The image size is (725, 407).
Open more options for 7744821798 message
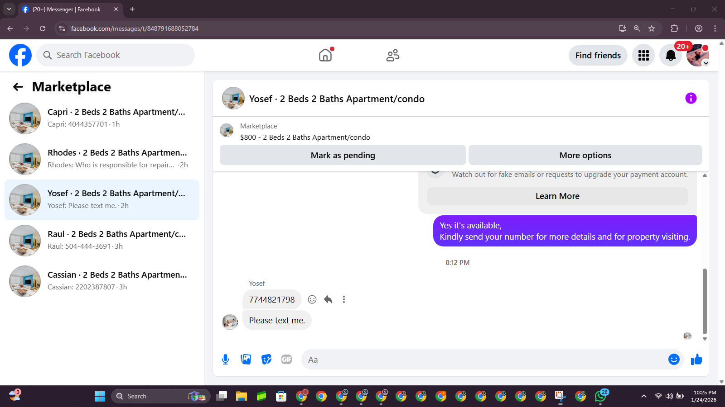tap(344, 299)
